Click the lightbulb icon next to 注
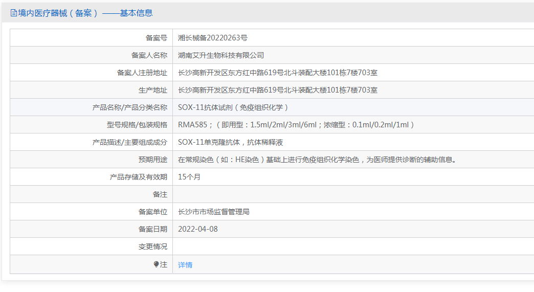 click(156, 264)
